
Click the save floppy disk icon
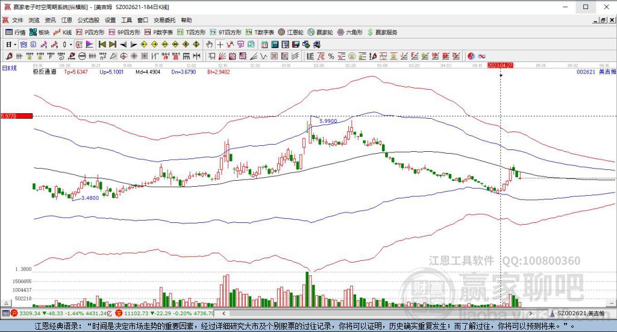tap(296, 45)
